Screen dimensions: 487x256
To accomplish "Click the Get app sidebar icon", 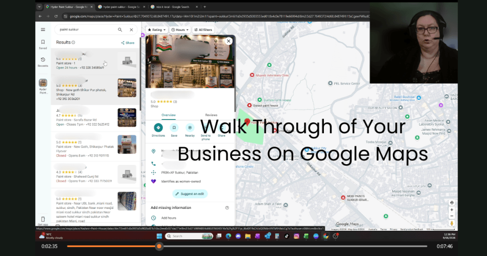I will point(43,221).
